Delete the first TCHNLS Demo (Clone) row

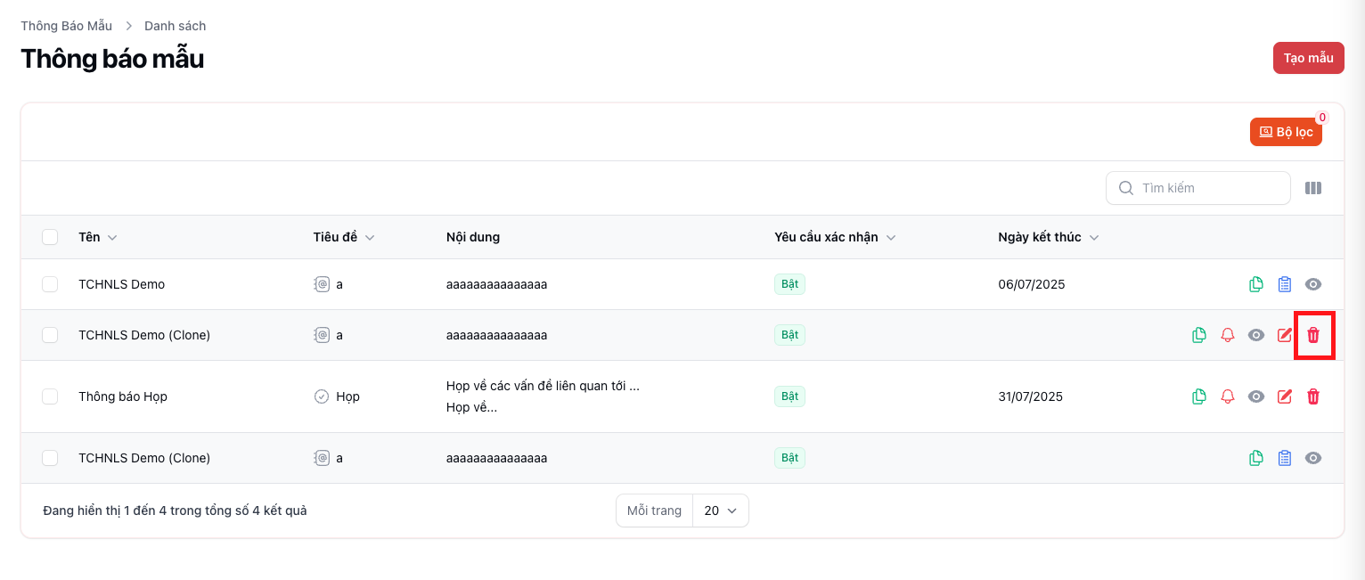coord(1312,335)
